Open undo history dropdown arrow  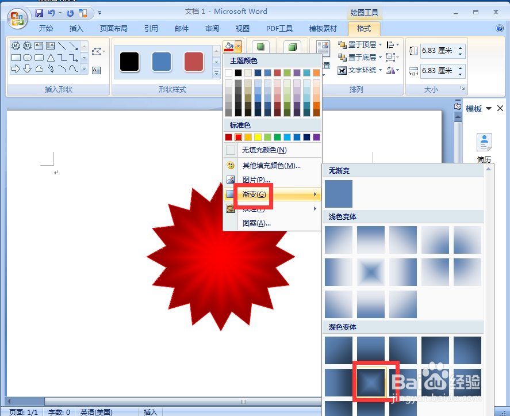pyautogui.click(x=60, y=13)
